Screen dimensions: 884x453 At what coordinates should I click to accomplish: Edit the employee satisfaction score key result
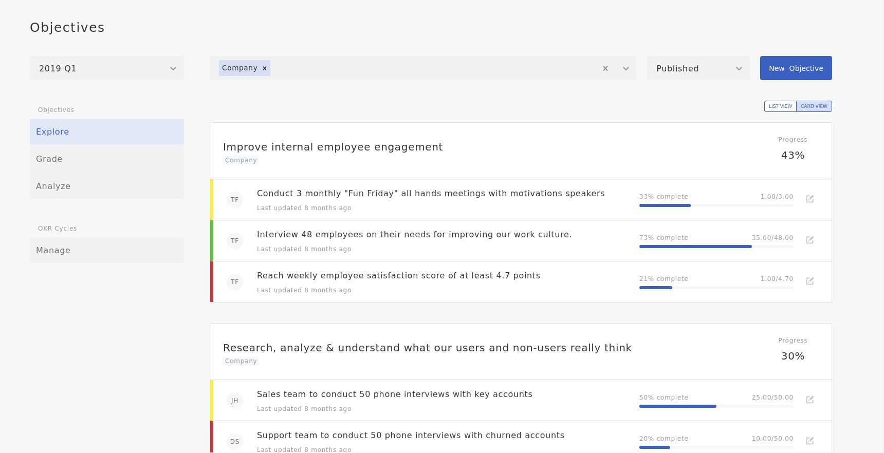[809, 281]
